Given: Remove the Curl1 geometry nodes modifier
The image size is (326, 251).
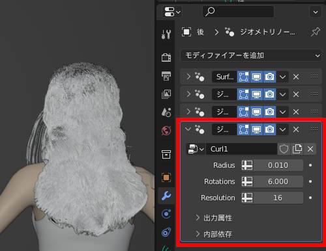Looking at the screenshot, I should (x=296, y=129).
